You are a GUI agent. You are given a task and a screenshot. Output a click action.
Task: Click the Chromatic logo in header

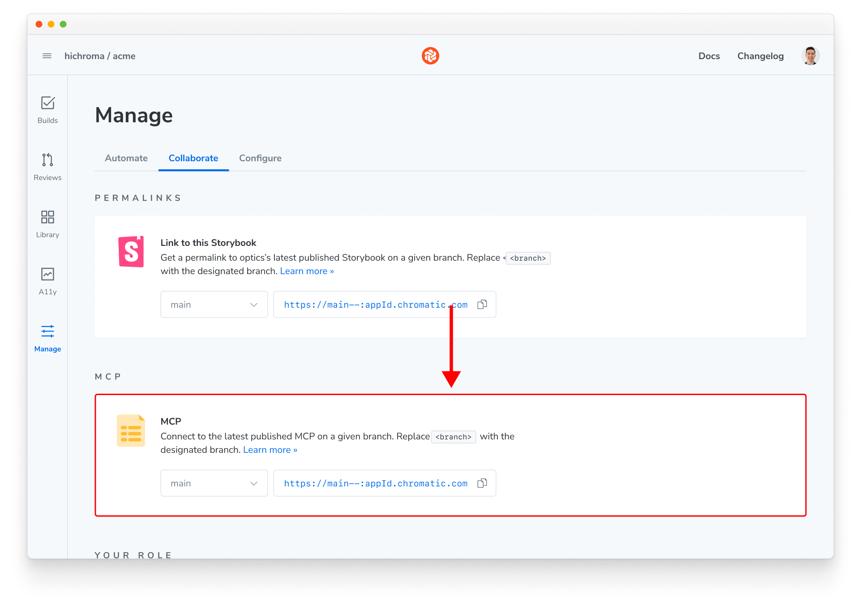(430, 56)
